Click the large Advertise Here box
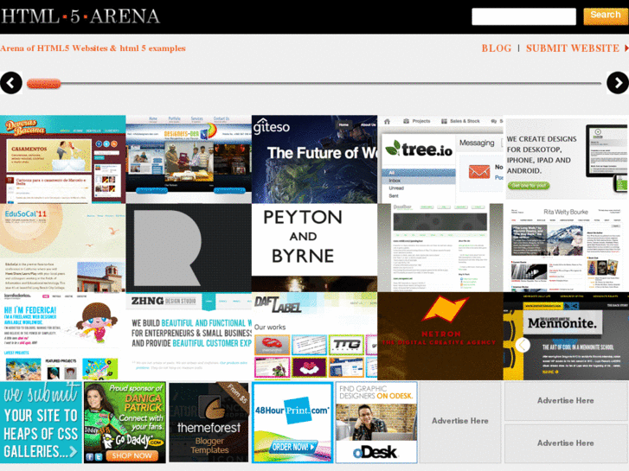The width and height of the screenshot is (629, 471). coord(460,422)
